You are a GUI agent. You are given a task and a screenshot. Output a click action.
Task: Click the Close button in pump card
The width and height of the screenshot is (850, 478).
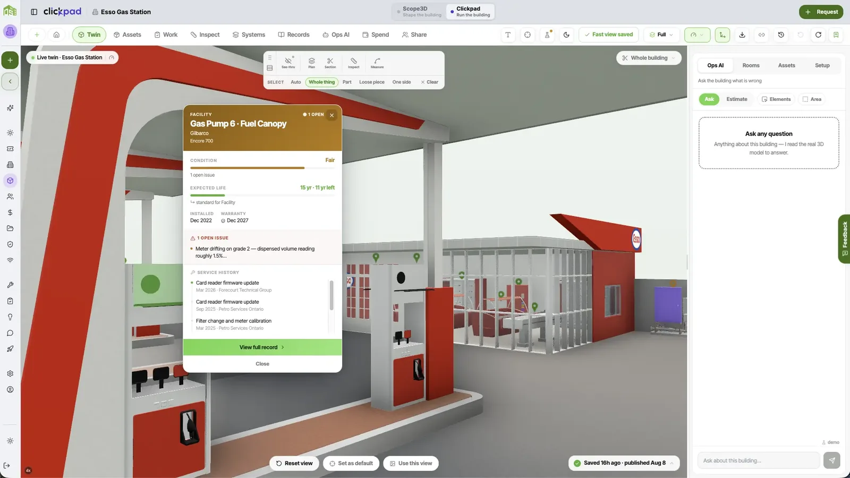[262, 364]
